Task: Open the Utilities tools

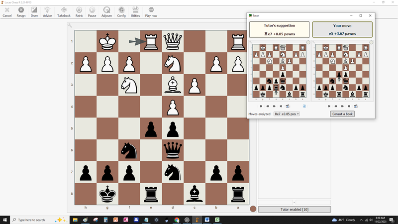Action: pos(135,12)
